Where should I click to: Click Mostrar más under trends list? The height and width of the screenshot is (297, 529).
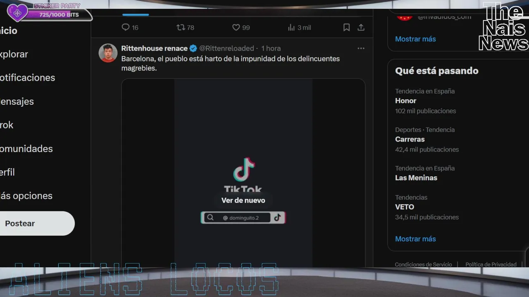pyautogui.click(x=415, y=239)
